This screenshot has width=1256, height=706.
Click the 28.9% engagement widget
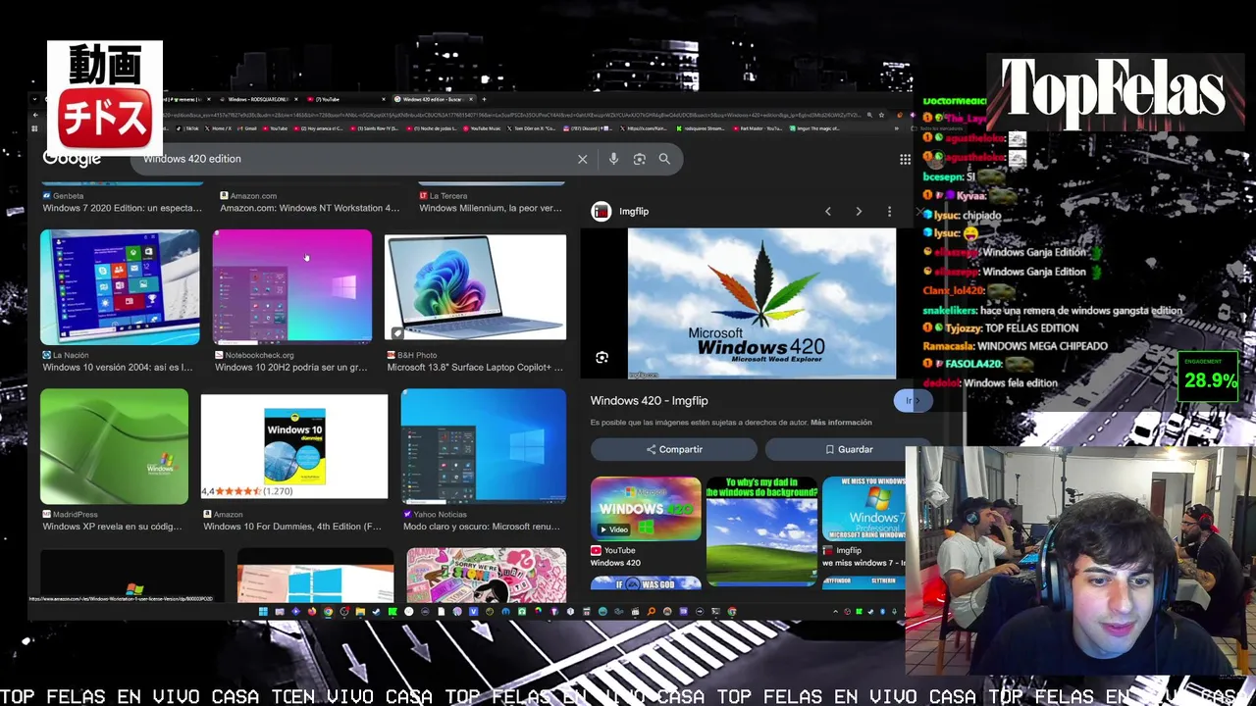pyautogui.click(x=1209, y=377)
